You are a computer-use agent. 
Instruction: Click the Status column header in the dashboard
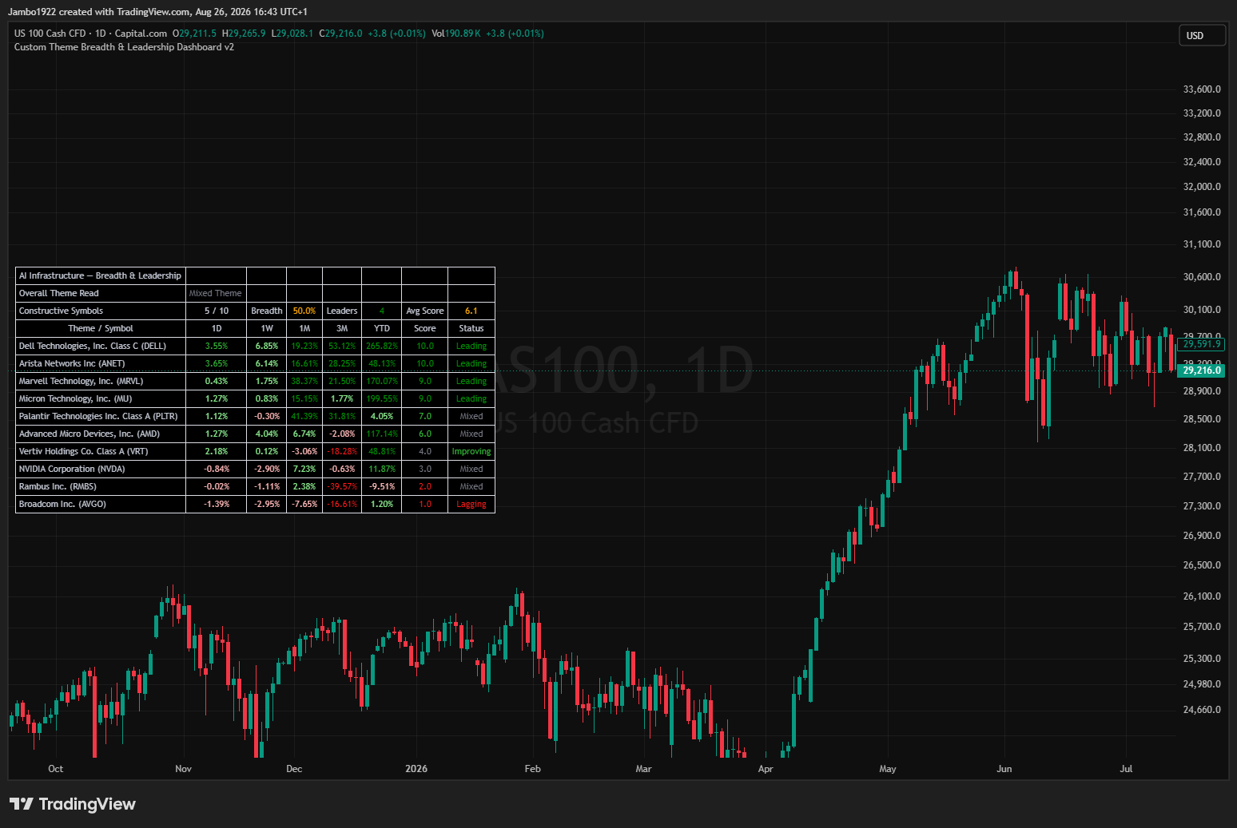pyautogui.click(x=471, y=328)
